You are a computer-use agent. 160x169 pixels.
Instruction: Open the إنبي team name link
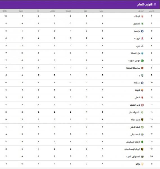click(138, 46)
